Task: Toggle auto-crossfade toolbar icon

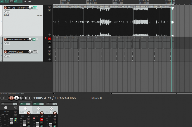Action: pos(2,1)
